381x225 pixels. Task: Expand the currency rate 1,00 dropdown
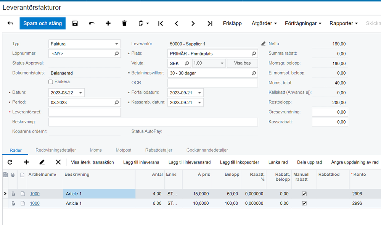coord(222,63)
